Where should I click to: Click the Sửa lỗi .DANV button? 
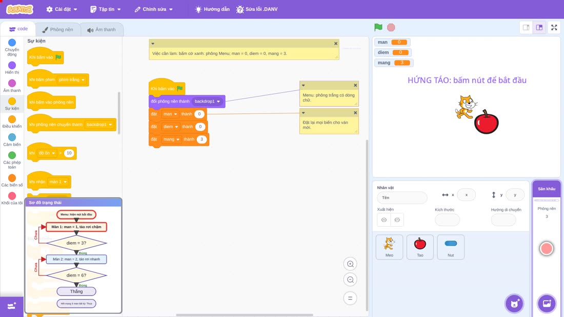pyautogui.click(x=257, y=9)
